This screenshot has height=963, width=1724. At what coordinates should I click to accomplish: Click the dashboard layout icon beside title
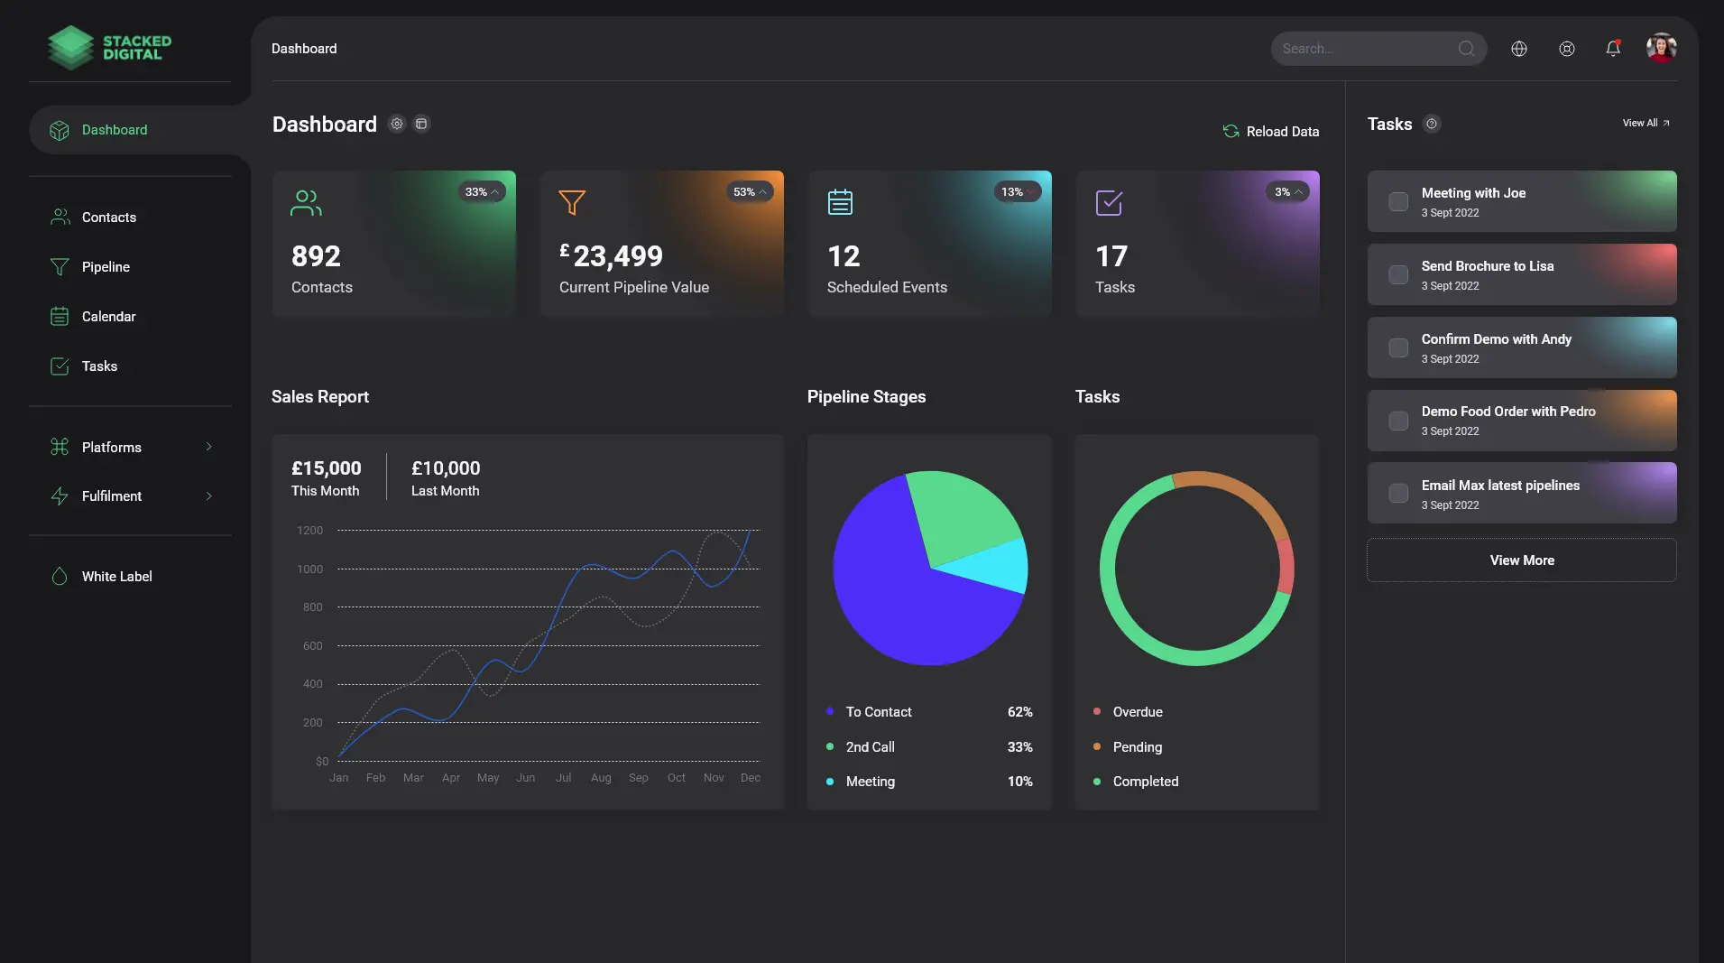pos(421,124)
